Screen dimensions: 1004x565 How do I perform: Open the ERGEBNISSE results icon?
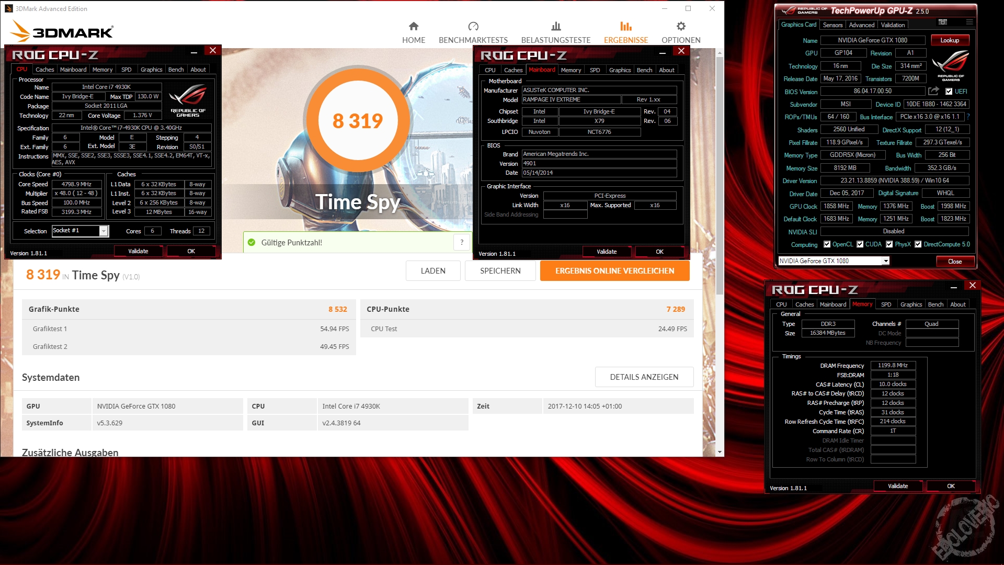click(626, 26)
